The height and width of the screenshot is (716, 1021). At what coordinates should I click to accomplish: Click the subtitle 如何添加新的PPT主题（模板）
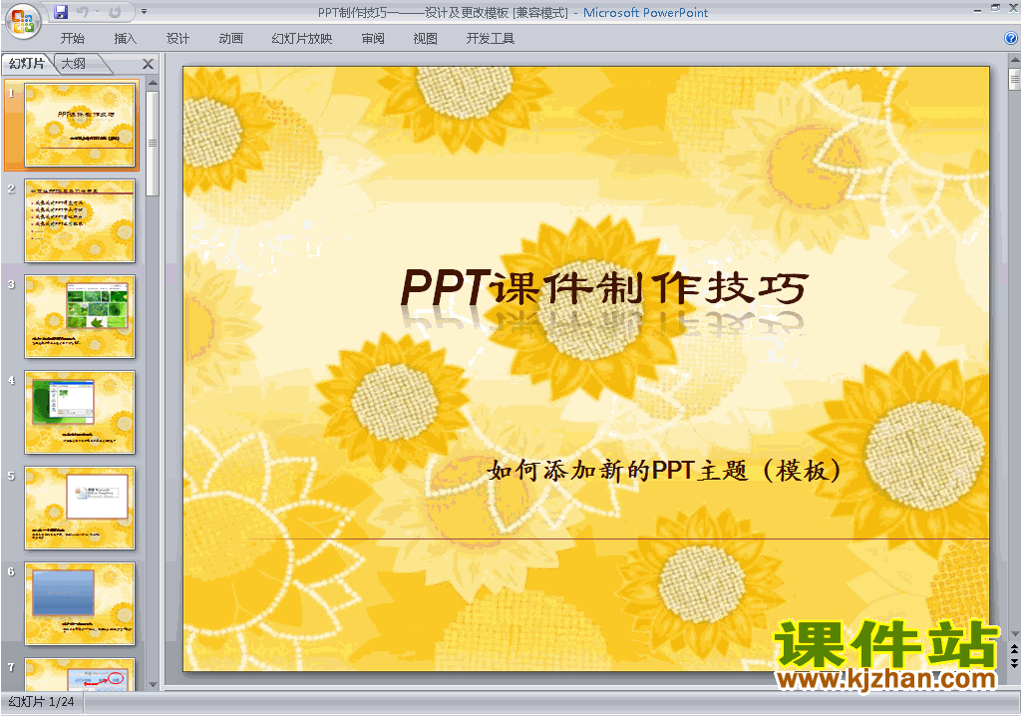665,470
